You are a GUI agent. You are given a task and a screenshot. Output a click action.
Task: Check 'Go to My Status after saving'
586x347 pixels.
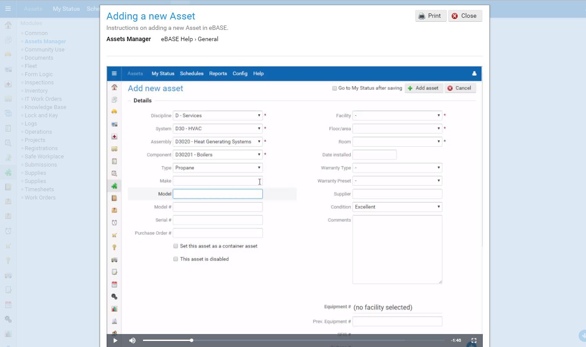(335, 88)
